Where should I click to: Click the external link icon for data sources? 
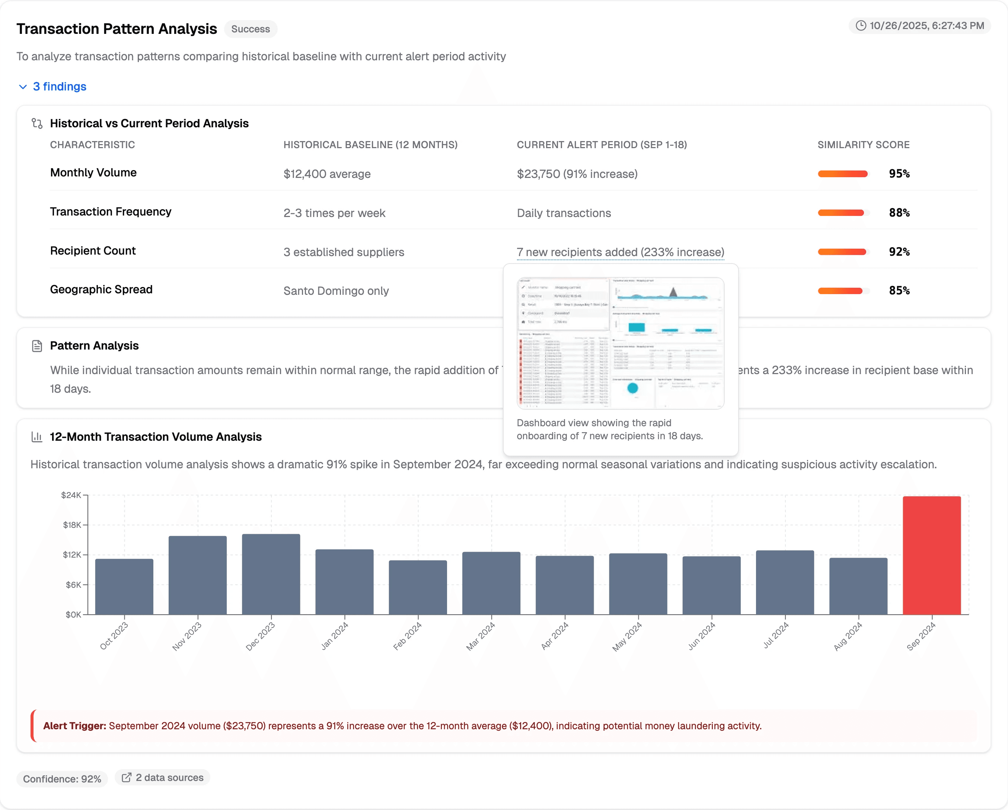point(126,777)
